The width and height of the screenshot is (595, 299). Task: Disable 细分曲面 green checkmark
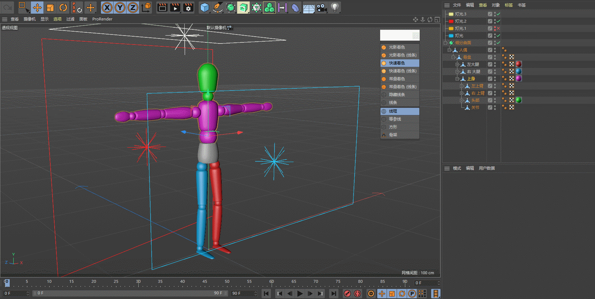[498, 43]
